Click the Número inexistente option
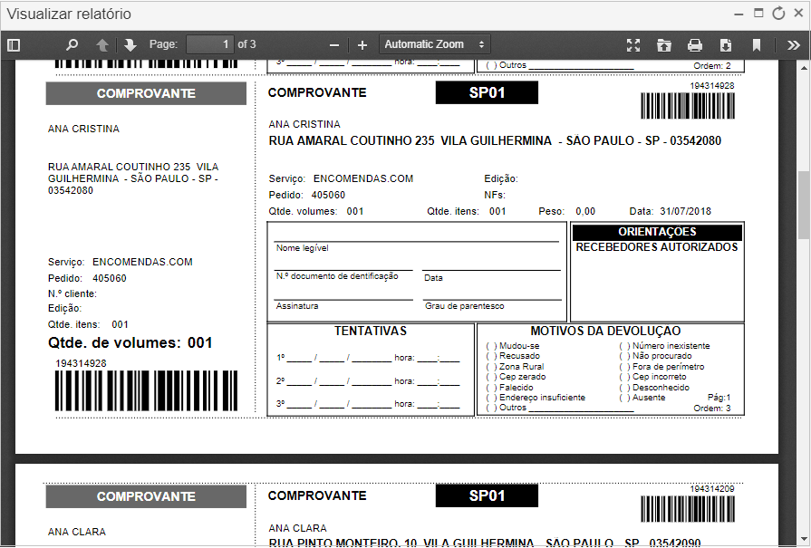Viewport: 811px width, 548px height. click(664, 346)
